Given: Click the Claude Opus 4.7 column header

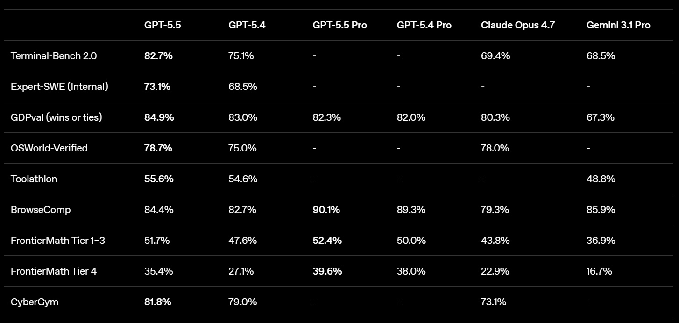Looking at the screenshot, I should [517, 25].
